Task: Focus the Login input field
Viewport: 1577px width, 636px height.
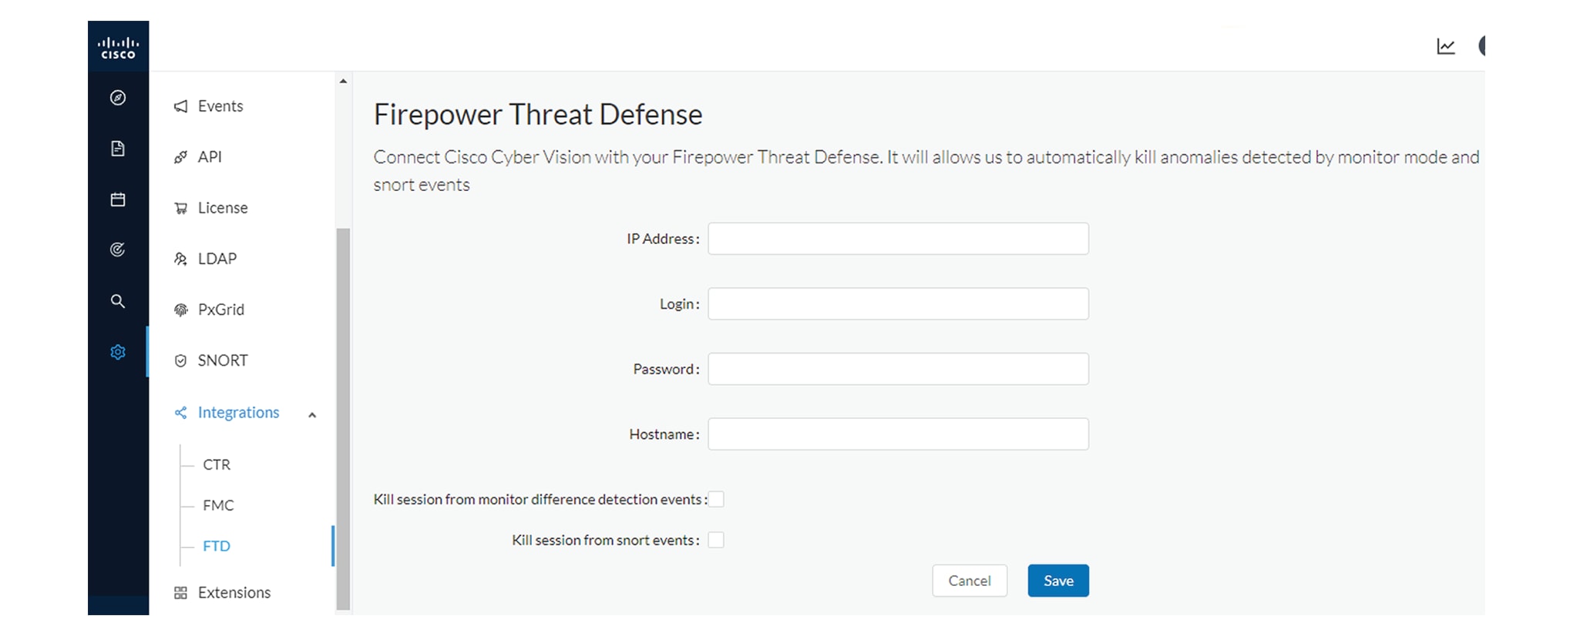Action: pos(898,304)
